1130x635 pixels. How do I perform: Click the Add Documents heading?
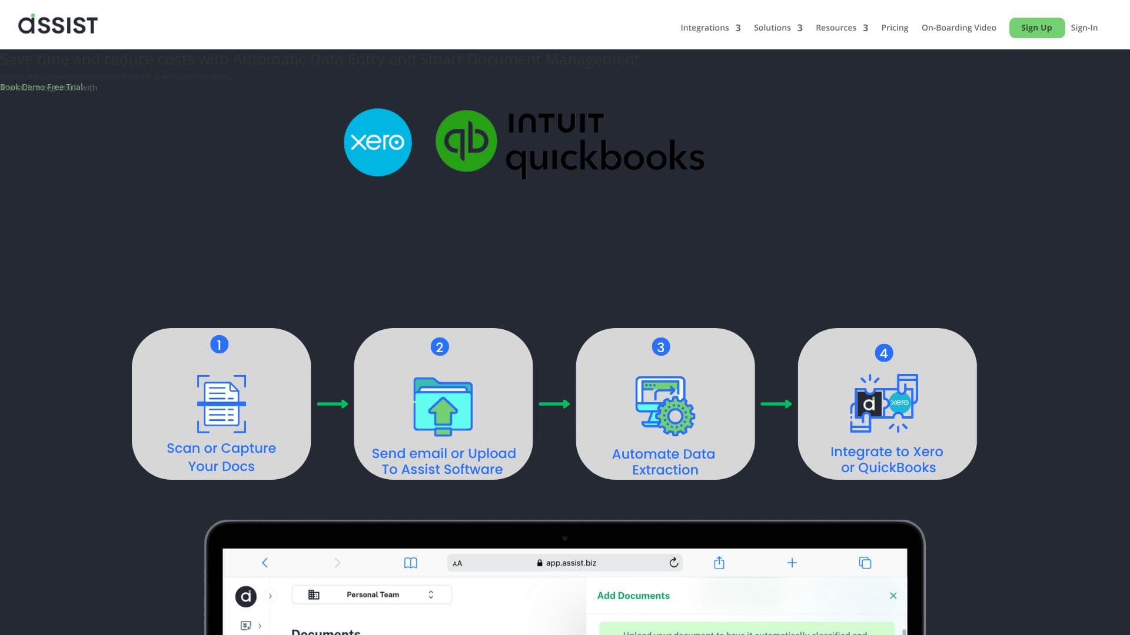(633, 596)
